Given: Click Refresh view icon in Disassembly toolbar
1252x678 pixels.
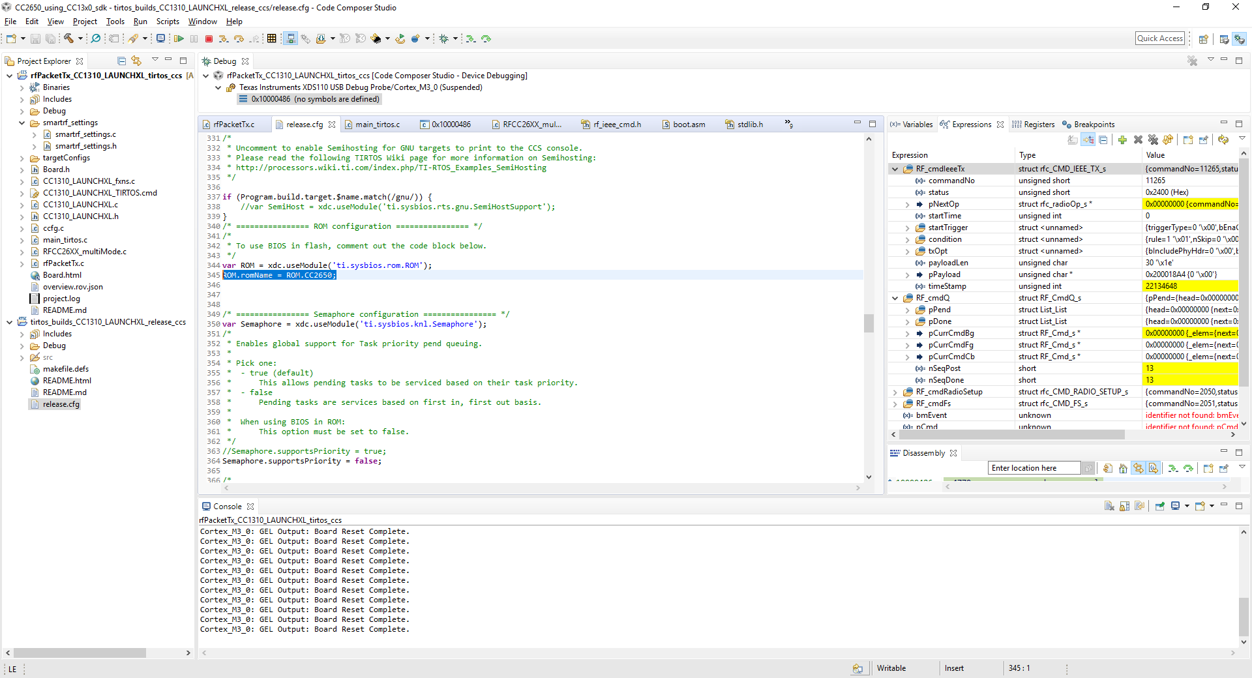Looking at the screenshot, I should tap(1108, 468).
